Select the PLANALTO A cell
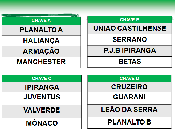The width and height of the screenshot is (175, 132). click(41, 30)
